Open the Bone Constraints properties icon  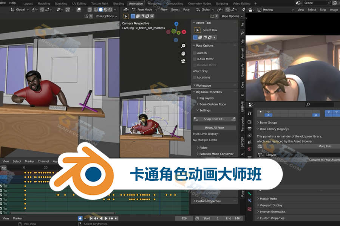pyautogui.click(x=250, y=201)
